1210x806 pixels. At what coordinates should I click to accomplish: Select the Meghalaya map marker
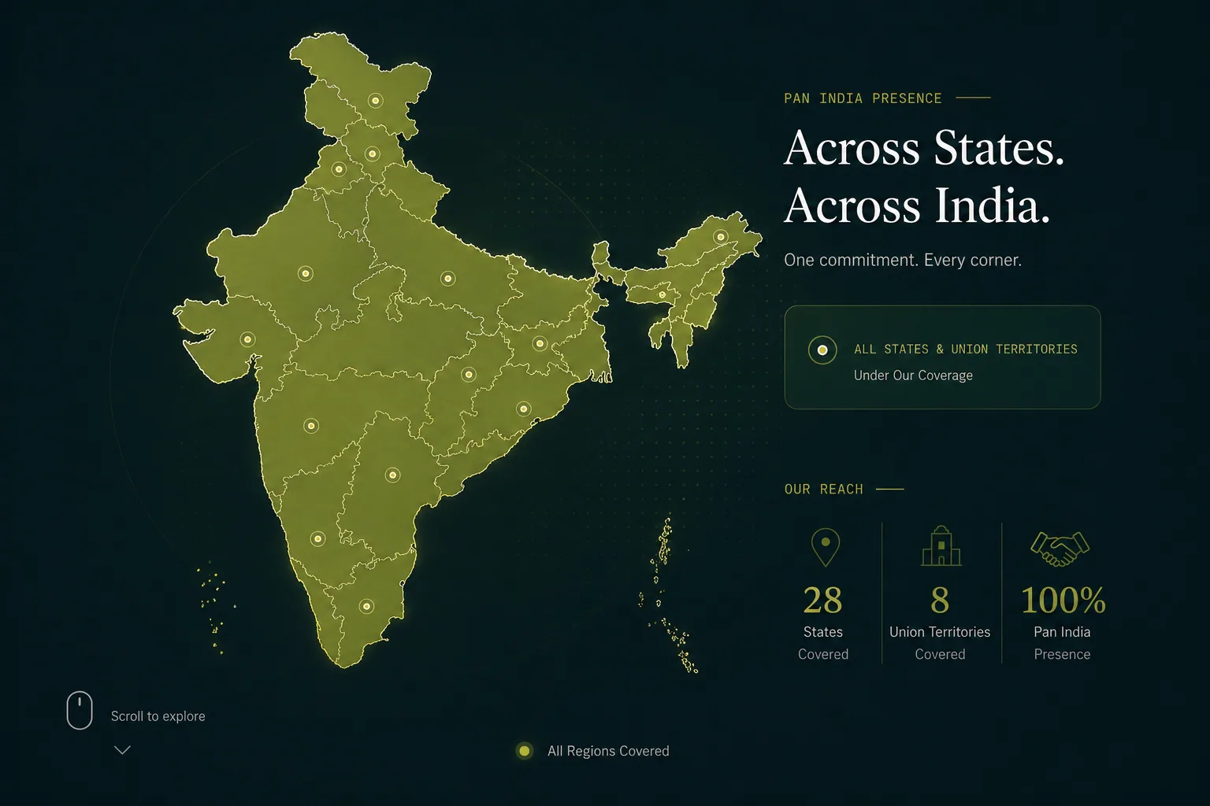coord(663,295)
